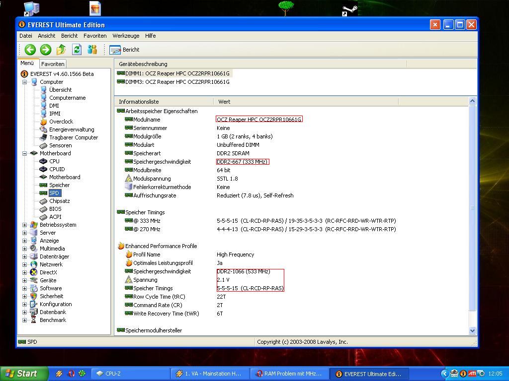
Task: Select the Sensoren icon in the tree
Action: (x=44, y=145)
